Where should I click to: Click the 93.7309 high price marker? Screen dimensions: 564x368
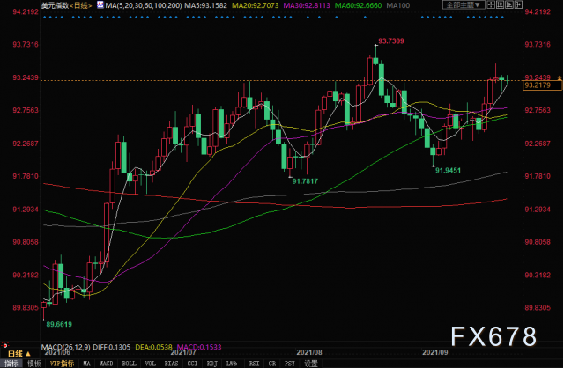tap(391, 41)
